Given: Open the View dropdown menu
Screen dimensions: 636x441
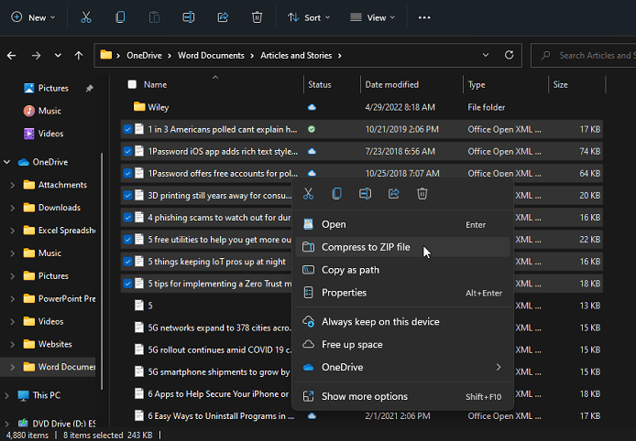Looking at the screenshot, I should click(x=372, y=17).
